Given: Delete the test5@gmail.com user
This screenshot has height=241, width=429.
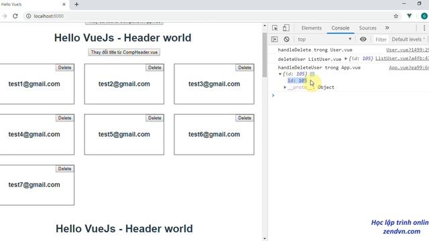Looking at the screenshot, I should pos(155,118).
